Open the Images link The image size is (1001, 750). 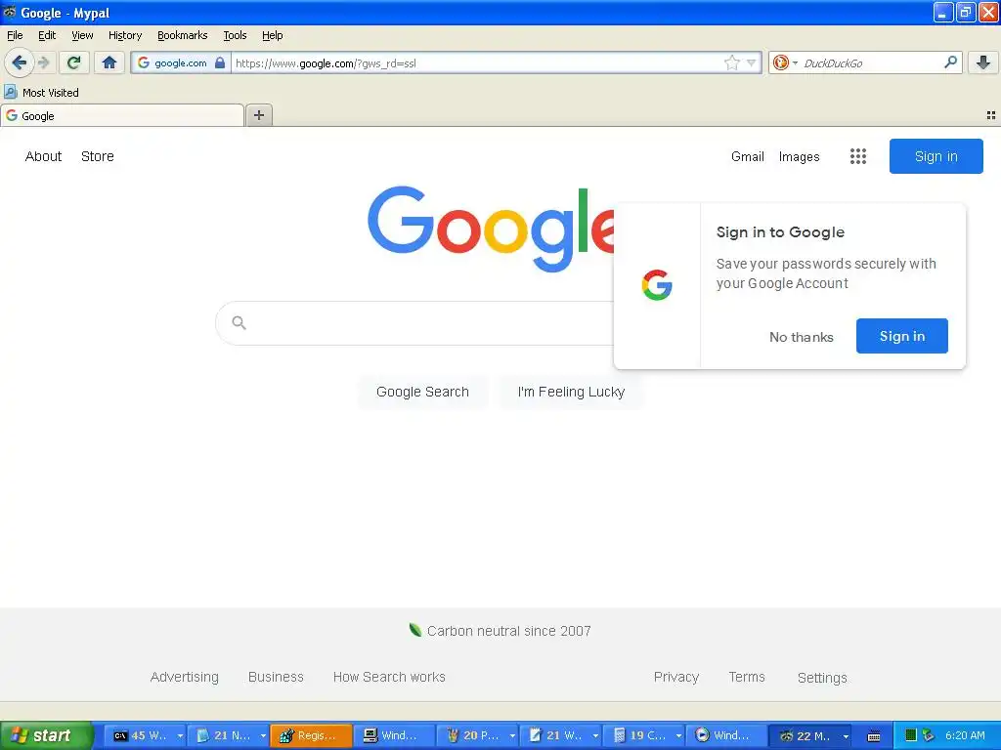point(800,156)
